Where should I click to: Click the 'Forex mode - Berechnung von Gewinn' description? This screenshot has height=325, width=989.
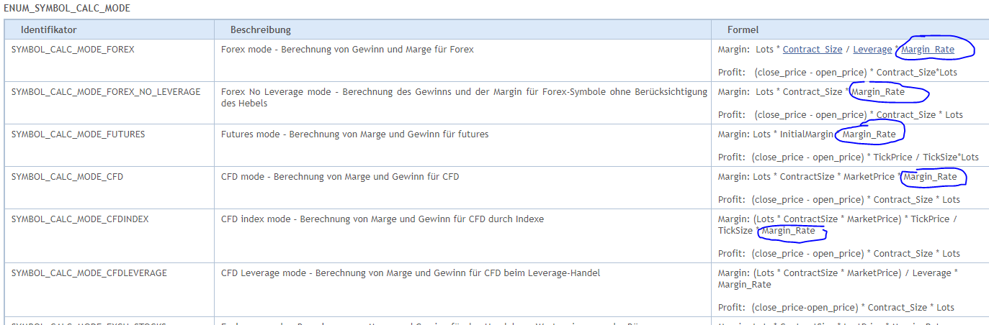[x=347, y=50]
